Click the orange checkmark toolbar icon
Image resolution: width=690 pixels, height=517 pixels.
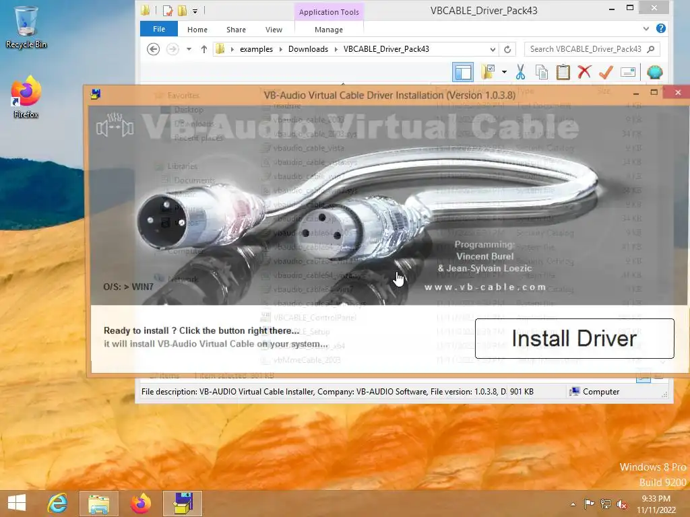[x=606, y=71]
